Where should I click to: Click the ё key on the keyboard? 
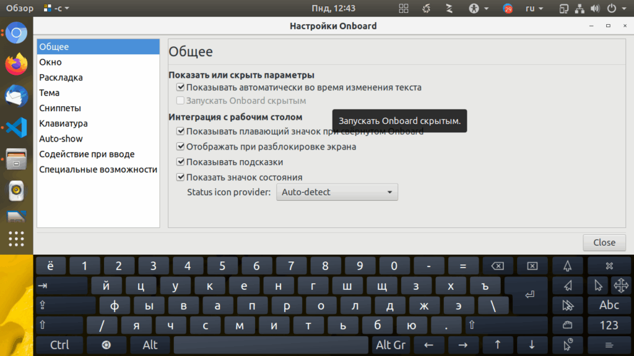[51, 266]
